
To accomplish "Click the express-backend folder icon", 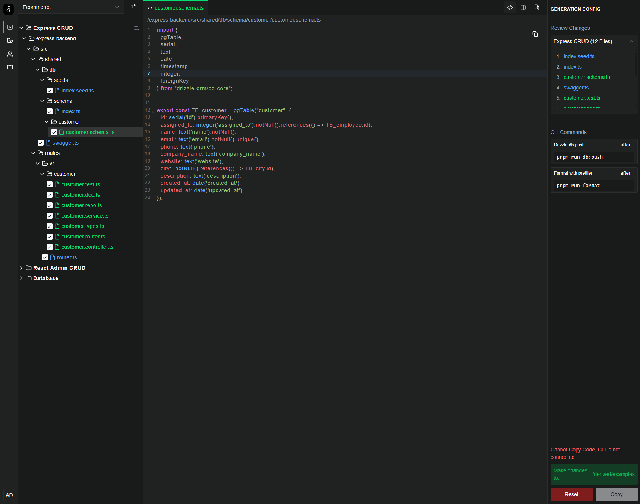I will point(32,38).
